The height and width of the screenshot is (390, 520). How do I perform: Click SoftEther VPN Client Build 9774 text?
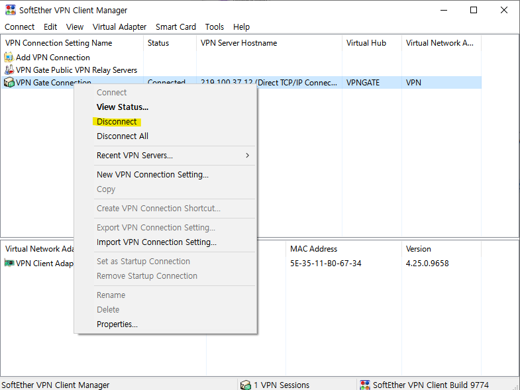click(x=431, y=385)
